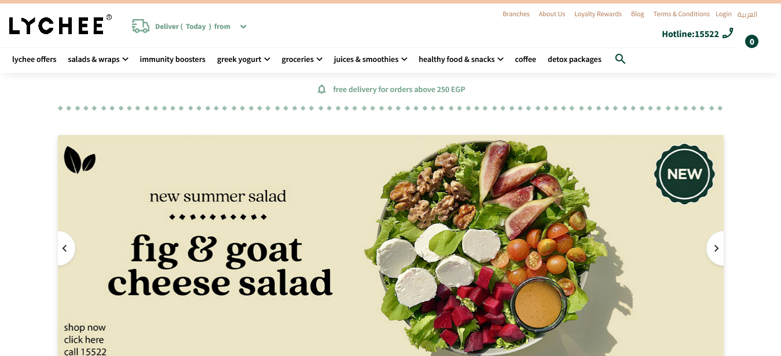The image size is (781, 356).
Task: Expand salads & wraps menu
Action: [x=98, y=59]
